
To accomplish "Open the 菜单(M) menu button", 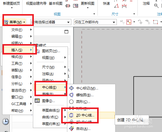I will click(x=14, y=22).
